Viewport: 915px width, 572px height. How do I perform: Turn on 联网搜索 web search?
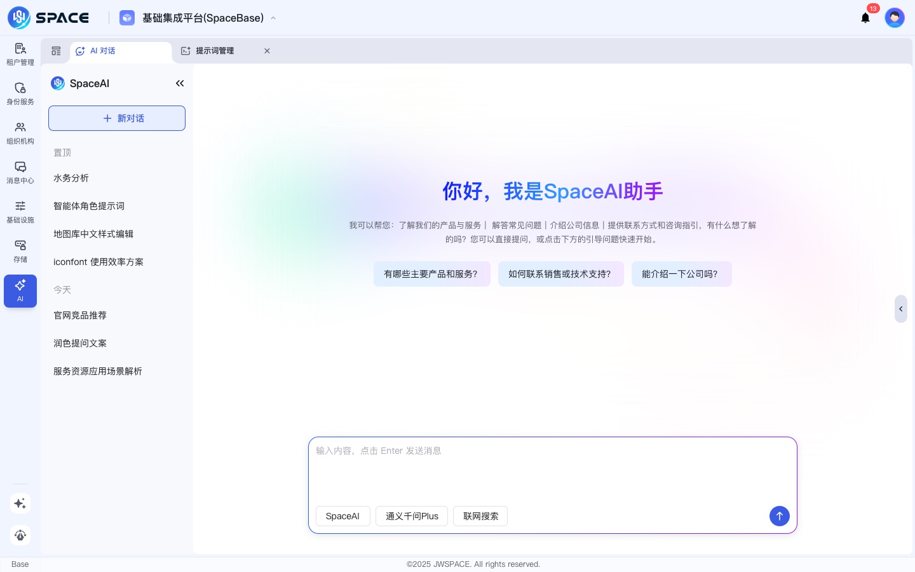pos(480,516)
